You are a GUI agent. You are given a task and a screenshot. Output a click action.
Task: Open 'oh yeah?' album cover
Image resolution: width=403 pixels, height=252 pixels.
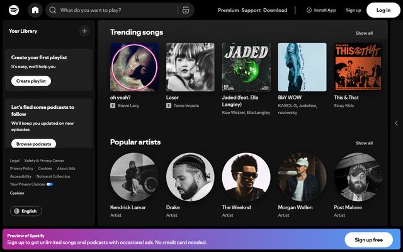click(134, 67)
